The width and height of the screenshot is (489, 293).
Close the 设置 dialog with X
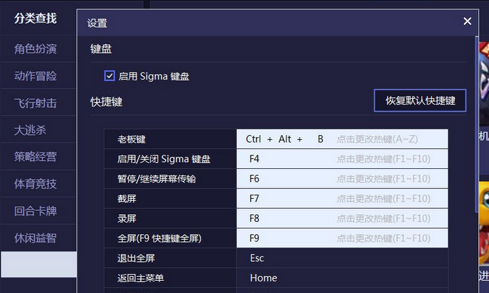[467, 21]
